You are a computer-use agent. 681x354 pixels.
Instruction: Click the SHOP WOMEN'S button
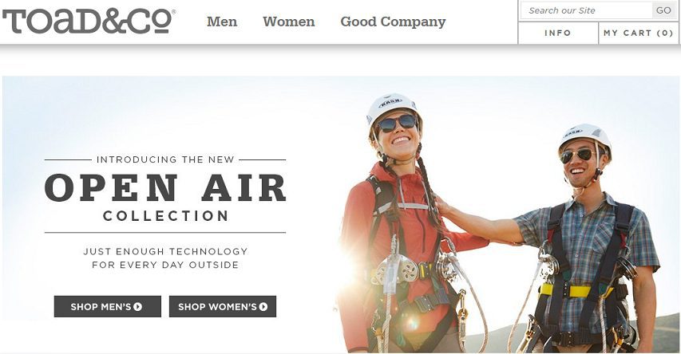[x=223, y=306]
